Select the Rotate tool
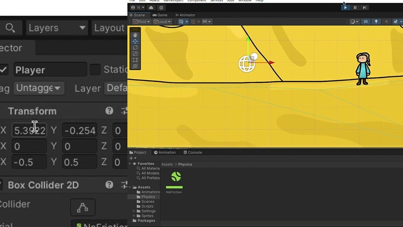 pos(135,47)
